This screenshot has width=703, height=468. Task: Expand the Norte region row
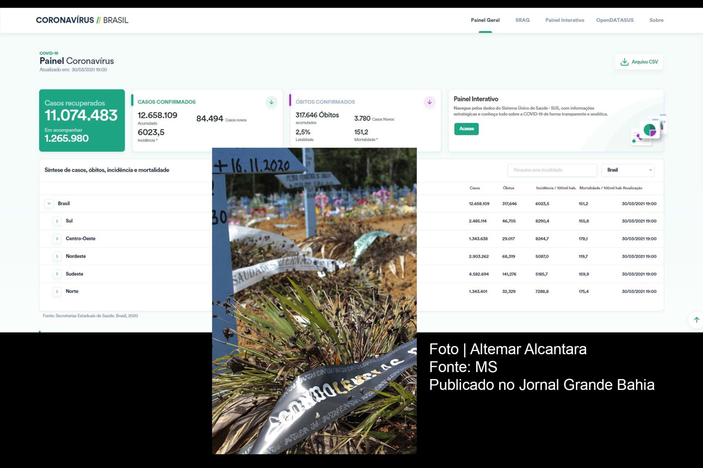[57, 291]
